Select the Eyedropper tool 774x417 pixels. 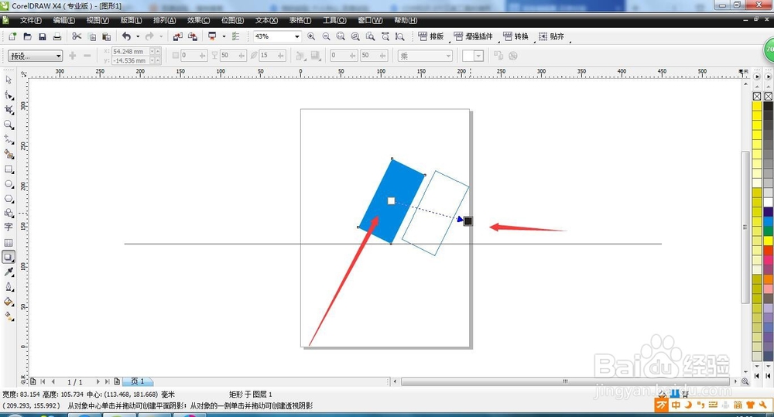9,272
